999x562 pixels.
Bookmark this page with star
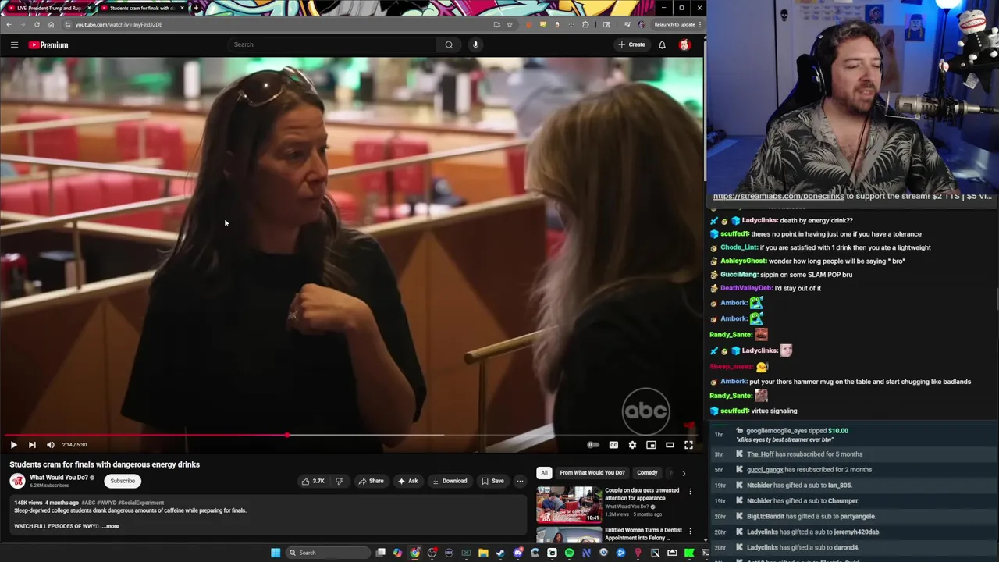coord(510,24)
